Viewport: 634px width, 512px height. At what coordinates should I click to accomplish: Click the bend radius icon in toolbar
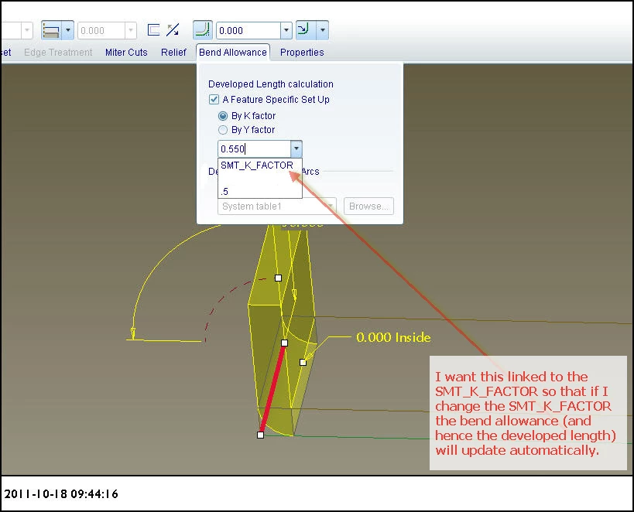click(203, 30)
